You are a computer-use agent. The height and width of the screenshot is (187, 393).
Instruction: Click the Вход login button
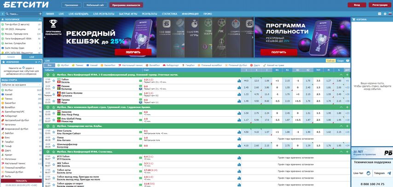[357, 5]
